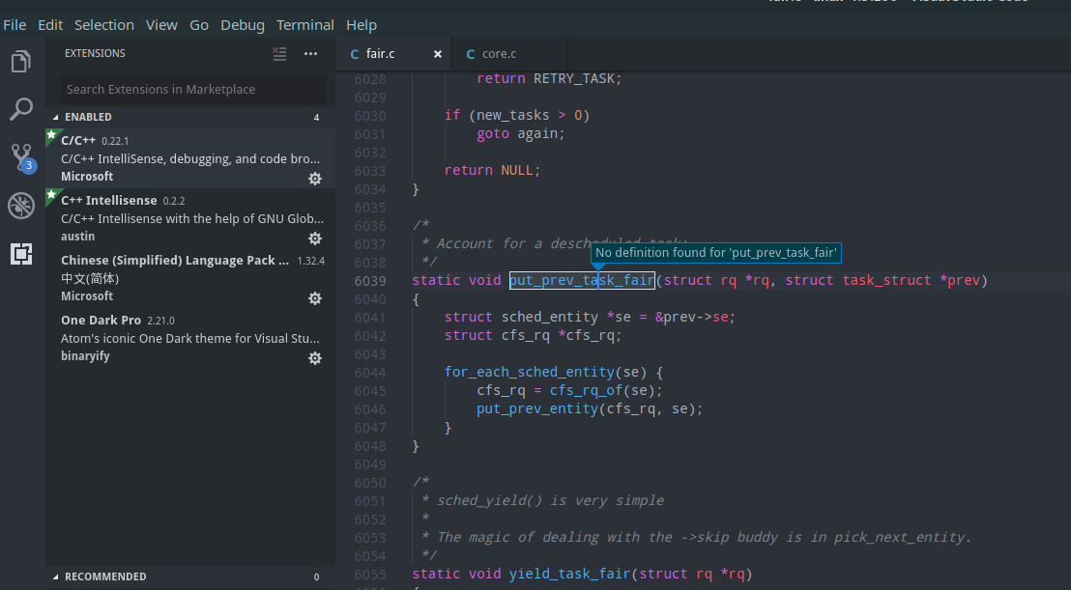Open settings gear for C++ Intellisense extension
This screenshot has height=590, width=1071.
314,239
